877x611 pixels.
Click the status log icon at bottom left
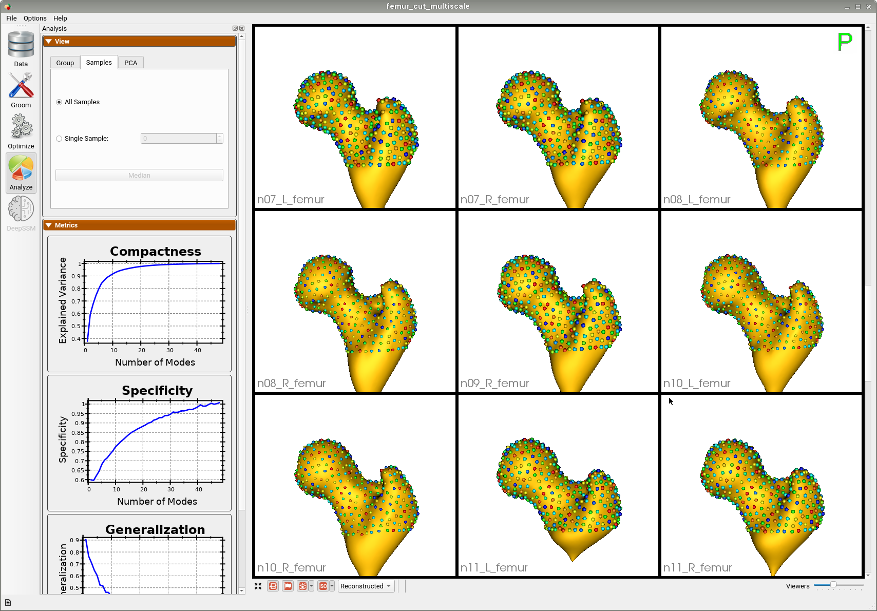pyautogui.click(x=8, y=603)
